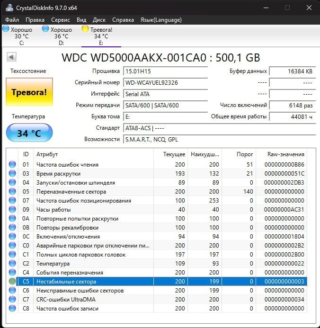Select disk D: blue status orb
The image size is (320, 328).
pyautogui.click(x=45, y=29)
